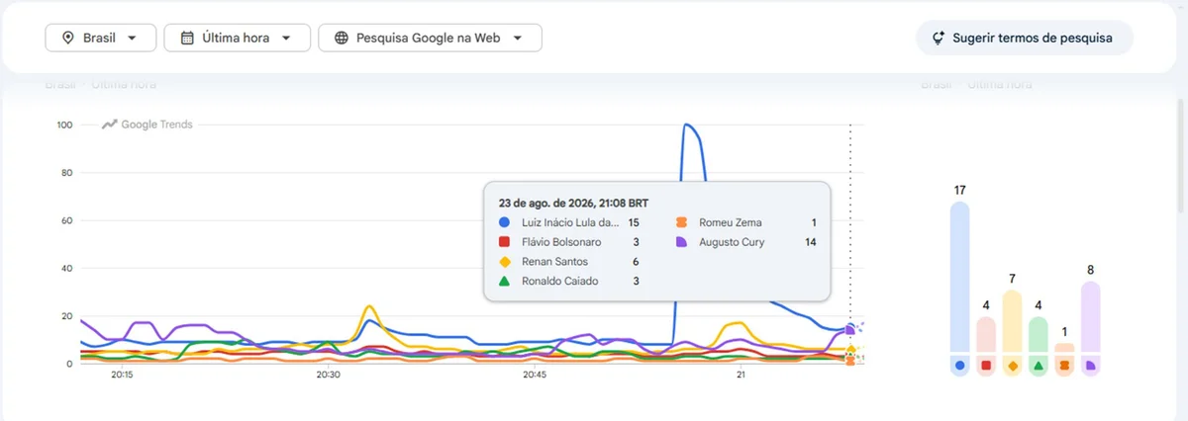Viewport: 1188px width, 421px height.
Task: Click Flávio Bolsonaro in tooltip
Action: pyautogui.click(x=561, y=242)
